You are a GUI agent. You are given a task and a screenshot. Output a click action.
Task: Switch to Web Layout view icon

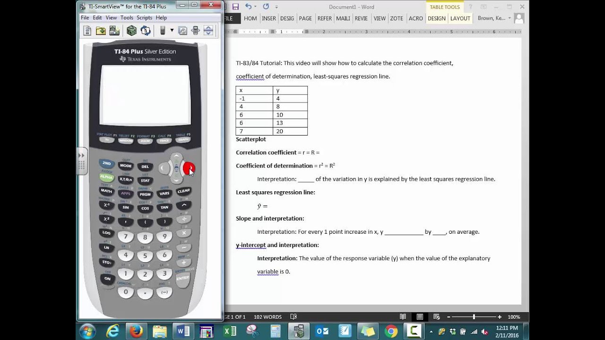tap(437, 317)
